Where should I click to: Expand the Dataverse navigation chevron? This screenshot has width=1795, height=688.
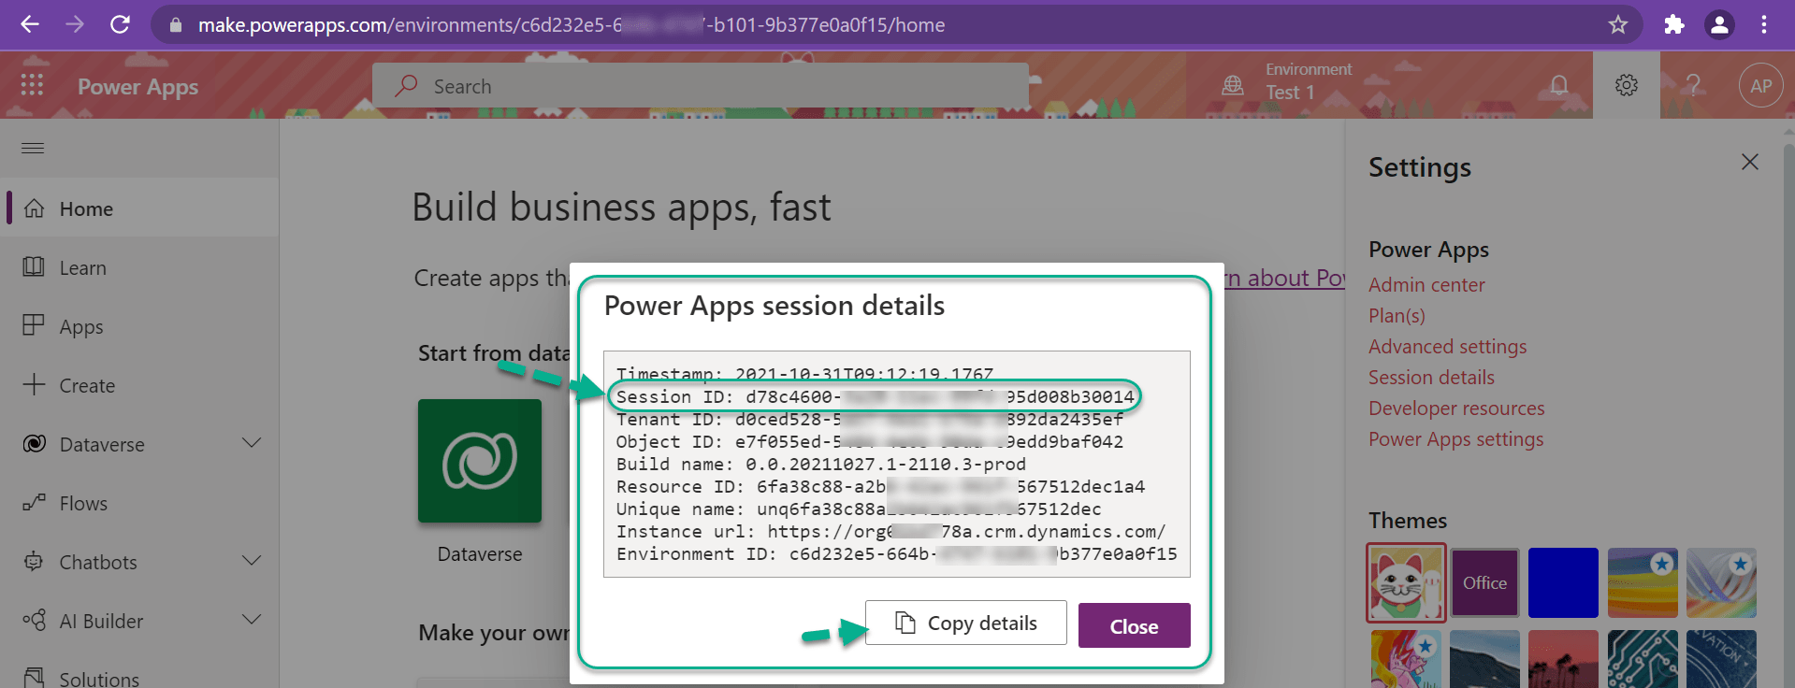click(x=252, y=443)
